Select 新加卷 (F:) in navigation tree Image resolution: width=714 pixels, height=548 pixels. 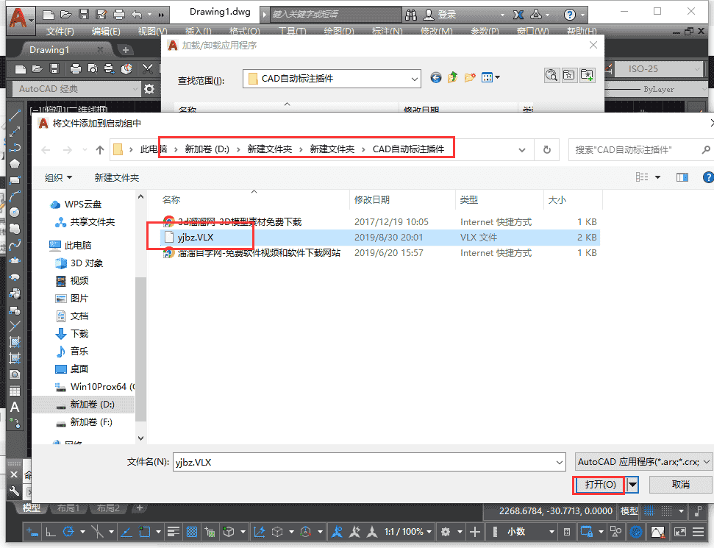point(90,422)
